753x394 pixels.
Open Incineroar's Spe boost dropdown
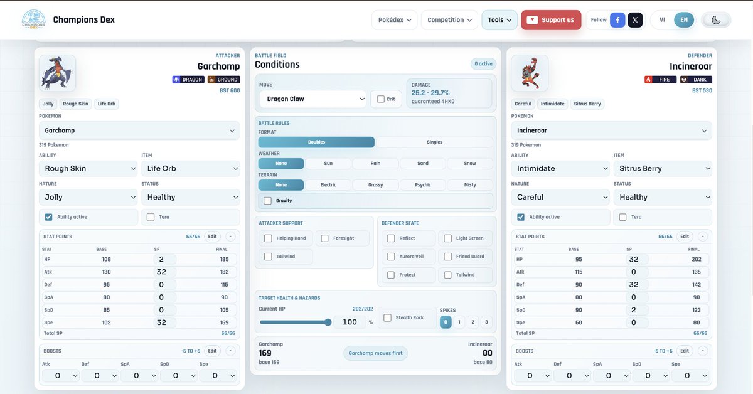point(691,375)
